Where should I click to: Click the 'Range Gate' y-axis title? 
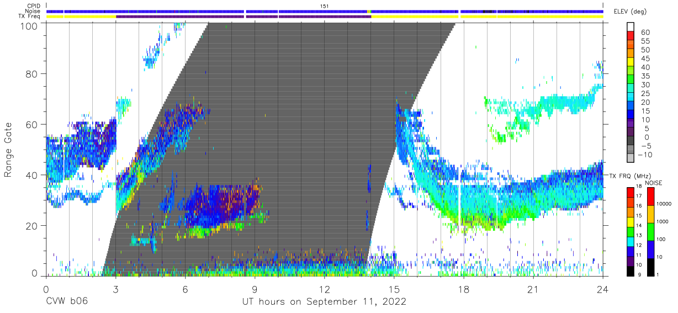pyautogui.click(x=8, y=150)
